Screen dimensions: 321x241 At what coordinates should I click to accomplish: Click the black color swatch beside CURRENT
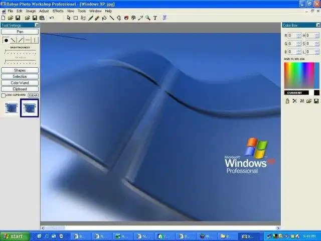[316, 93]
